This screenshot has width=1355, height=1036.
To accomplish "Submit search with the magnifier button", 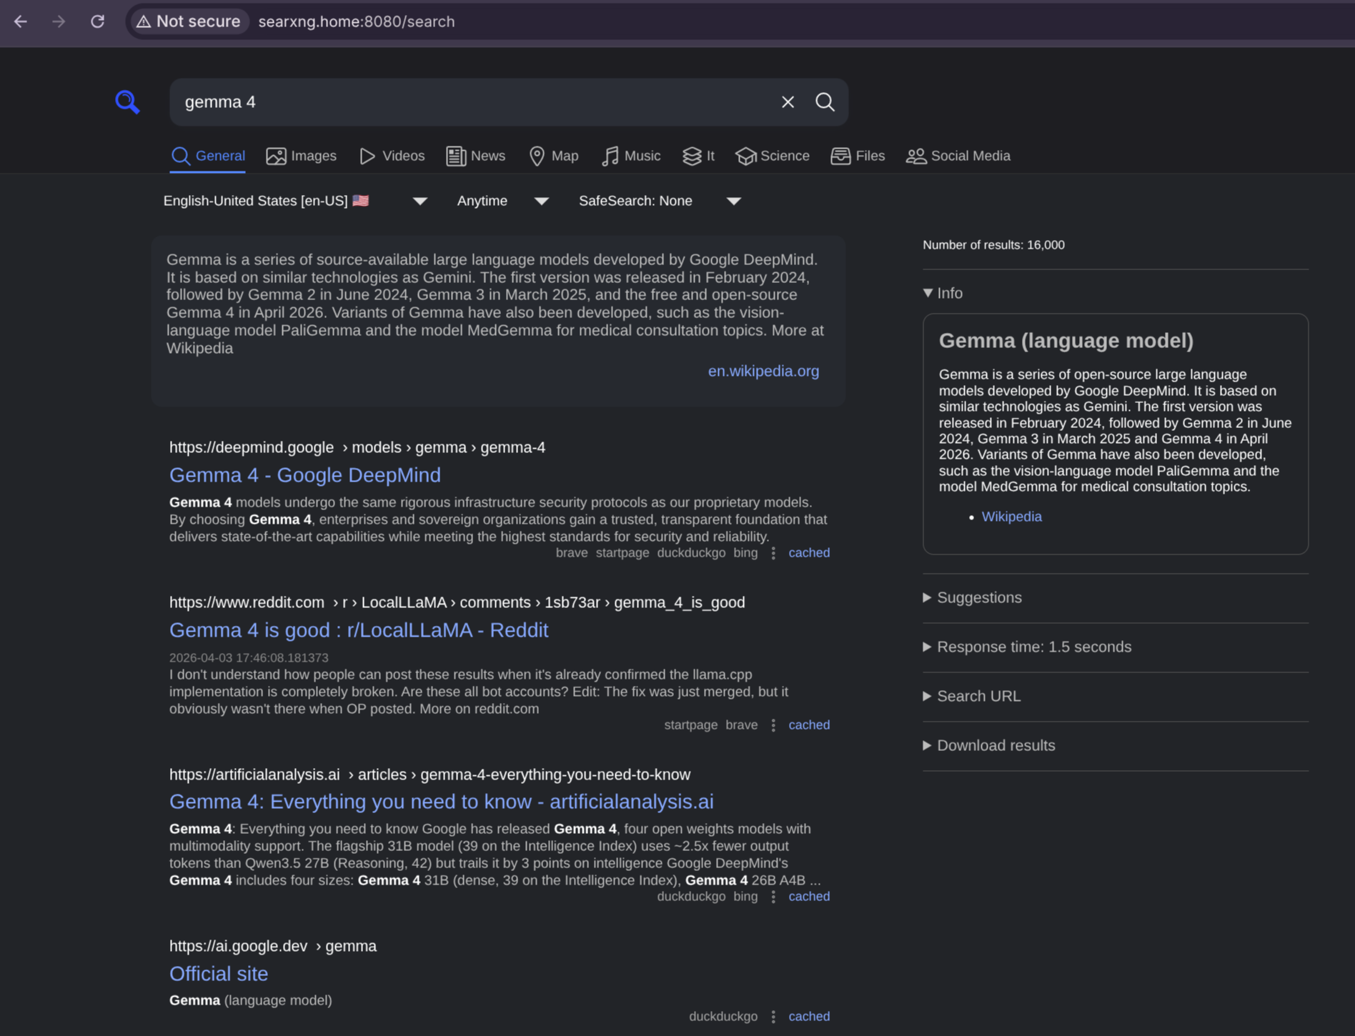I will tap(825, 102).
